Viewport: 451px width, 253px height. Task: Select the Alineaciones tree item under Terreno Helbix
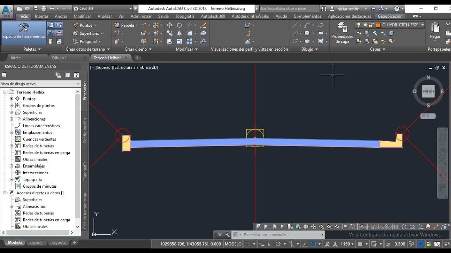pyautogui.click(x=34, y=119)
